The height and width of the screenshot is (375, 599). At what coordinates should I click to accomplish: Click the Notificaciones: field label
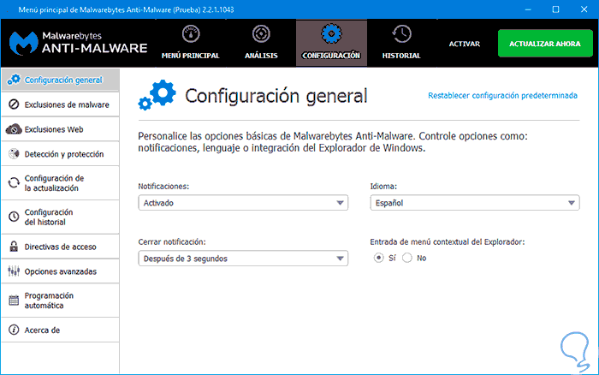pyautogui.click(x=163, y=187)
